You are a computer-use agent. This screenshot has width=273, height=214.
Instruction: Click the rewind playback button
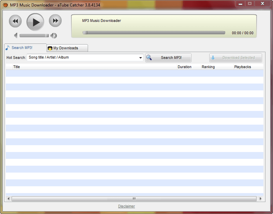pos(15,21)
